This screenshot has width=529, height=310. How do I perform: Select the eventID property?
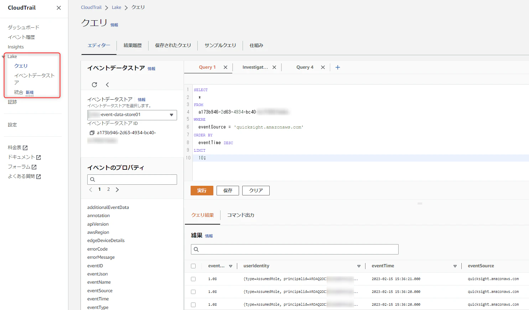[95, 266]
